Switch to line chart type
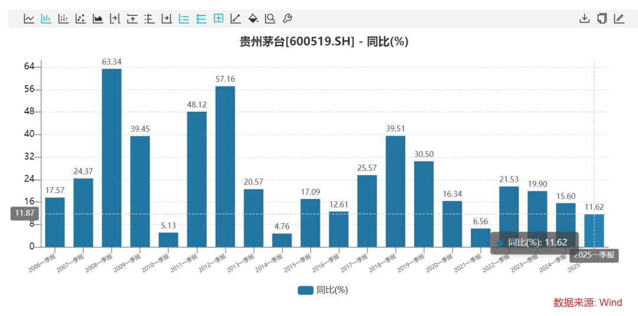 (x=29, y=18)
